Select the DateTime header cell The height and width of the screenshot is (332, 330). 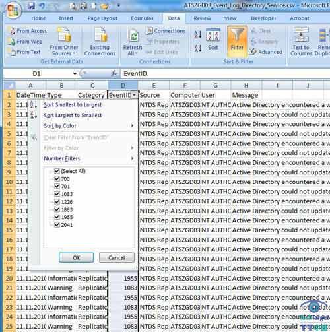coord(31,95)
